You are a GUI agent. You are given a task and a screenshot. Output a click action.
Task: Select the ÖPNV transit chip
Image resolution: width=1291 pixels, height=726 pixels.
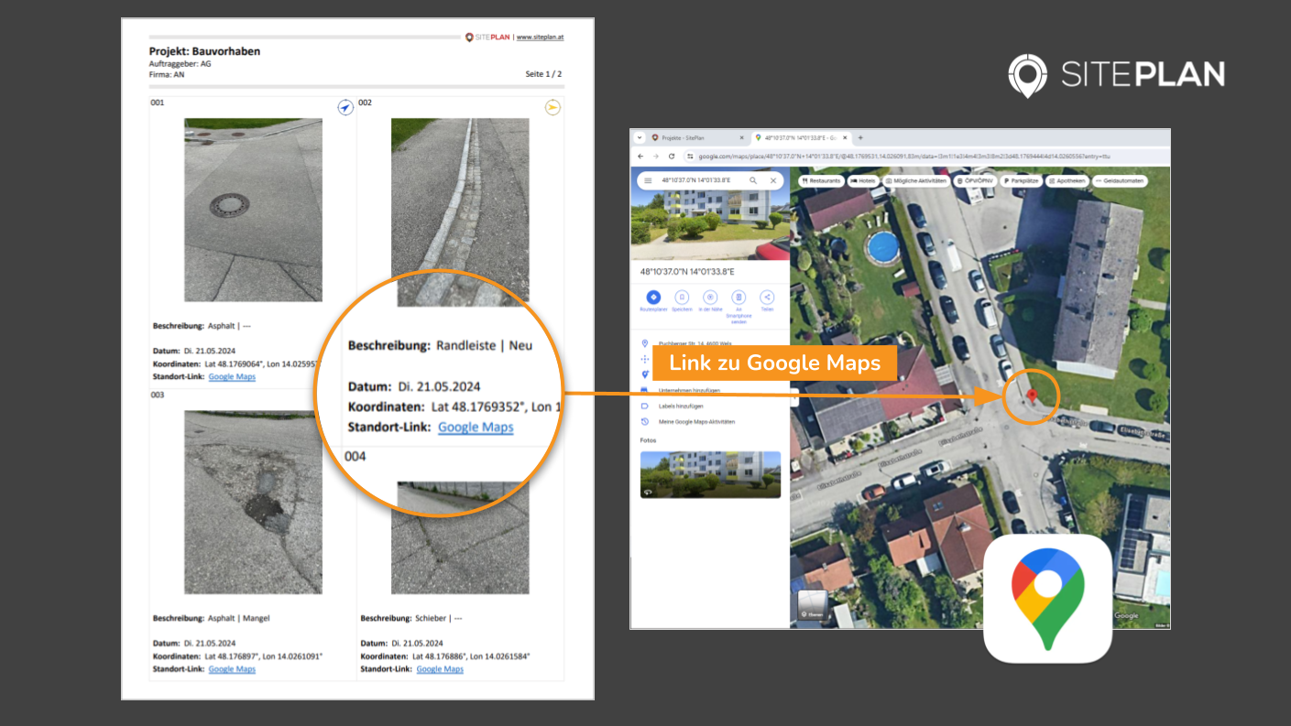coord(976,181)
